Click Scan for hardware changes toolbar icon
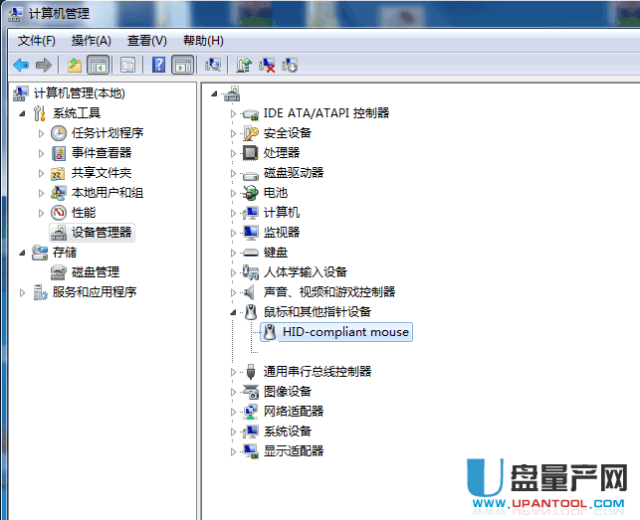The image size is (640, 520). (212, 65)
